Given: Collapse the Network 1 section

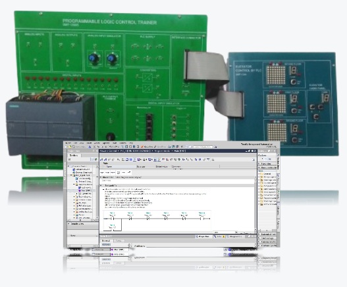Looking at the screenshot, I should 101,186.
